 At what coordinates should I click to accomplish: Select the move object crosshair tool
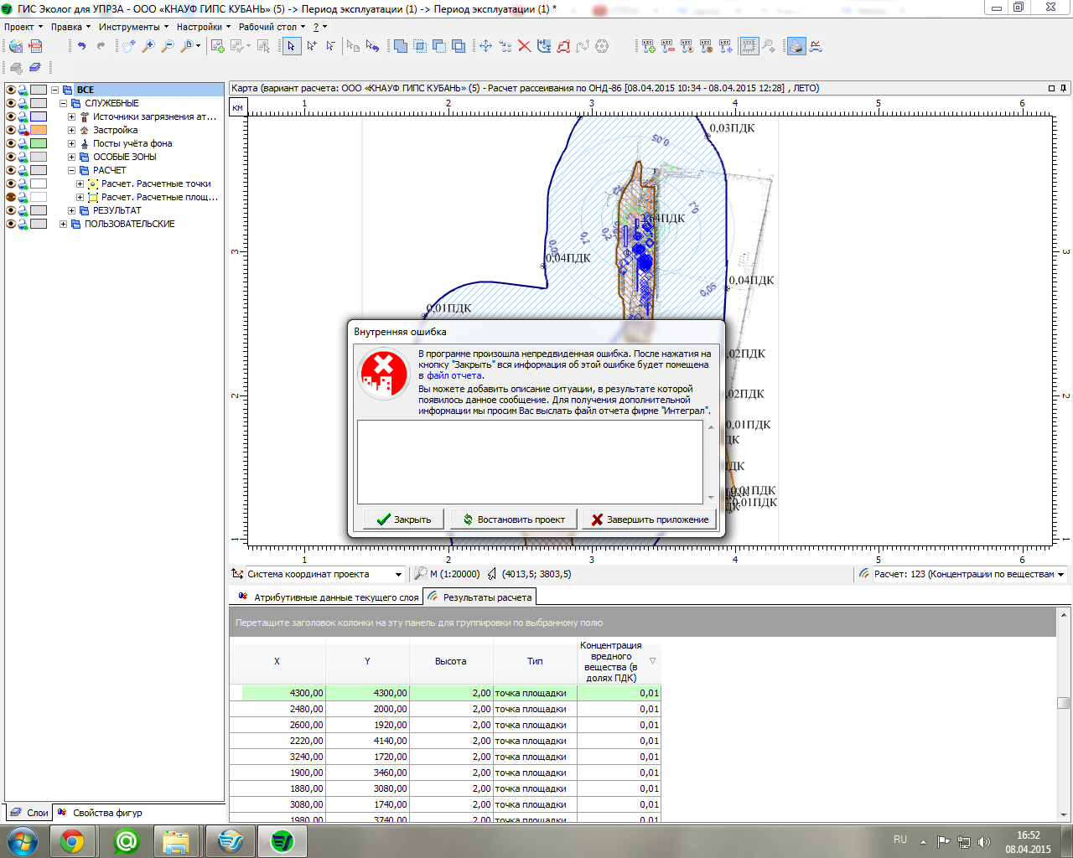tap(485, 46)
